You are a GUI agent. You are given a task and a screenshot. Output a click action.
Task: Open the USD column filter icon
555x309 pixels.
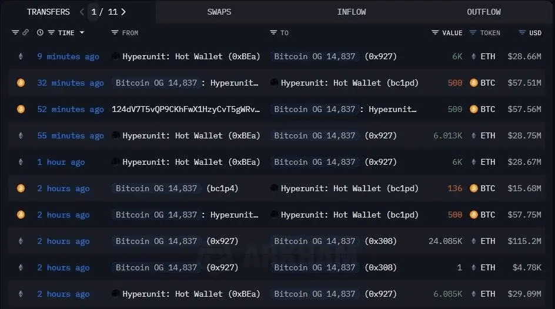click(x=521, y=32)
